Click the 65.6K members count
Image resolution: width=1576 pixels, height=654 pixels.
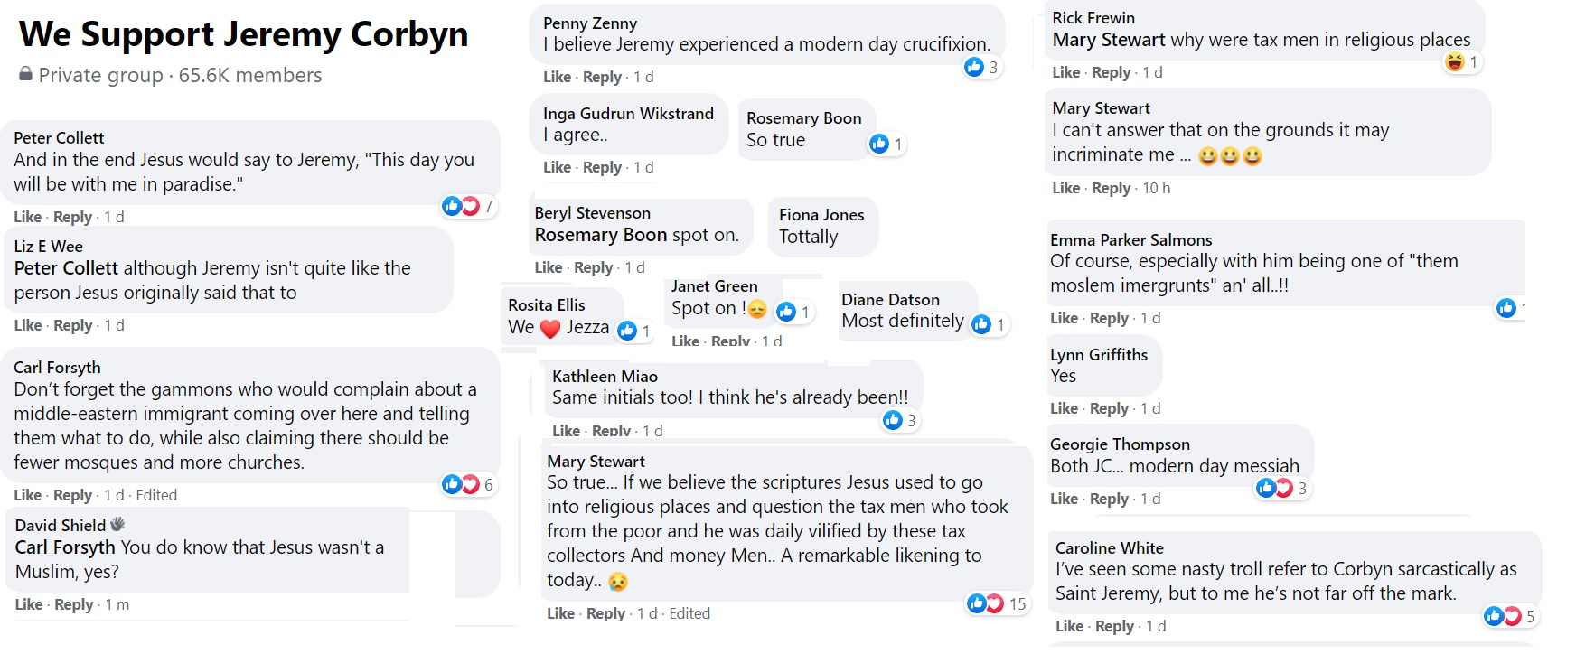(250, 75)
